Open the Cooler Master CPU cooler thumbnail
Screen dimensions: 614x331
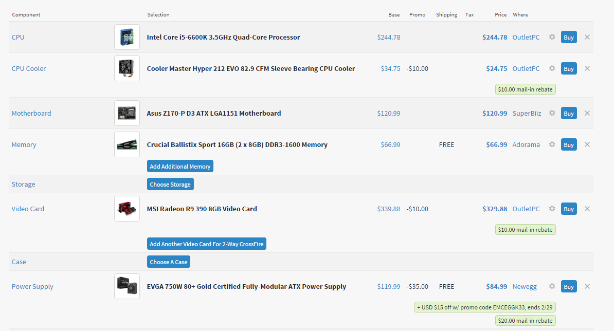[x=127, y=68]
